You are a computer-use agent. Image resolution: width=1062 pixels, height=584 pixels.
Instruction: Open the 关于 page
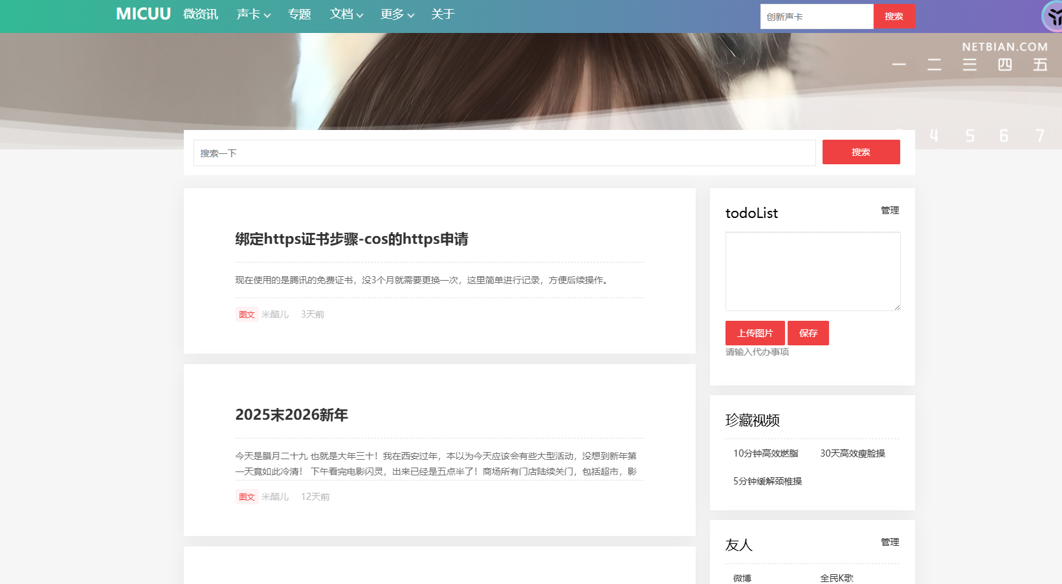[443, 14]
